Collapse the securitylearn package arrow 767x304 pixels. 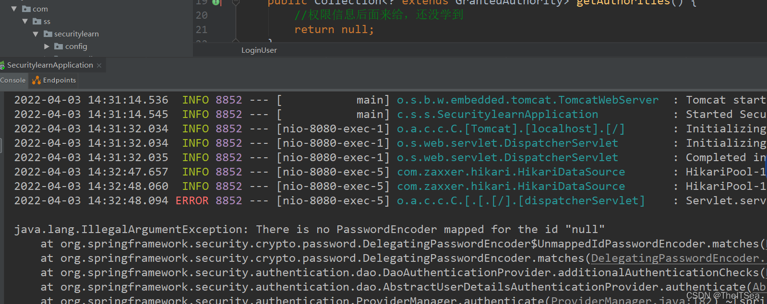pos(36,34)
